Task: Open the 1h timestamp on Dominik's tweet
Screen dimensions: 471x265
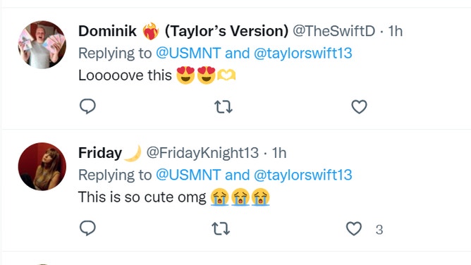Action: (395, 31)
